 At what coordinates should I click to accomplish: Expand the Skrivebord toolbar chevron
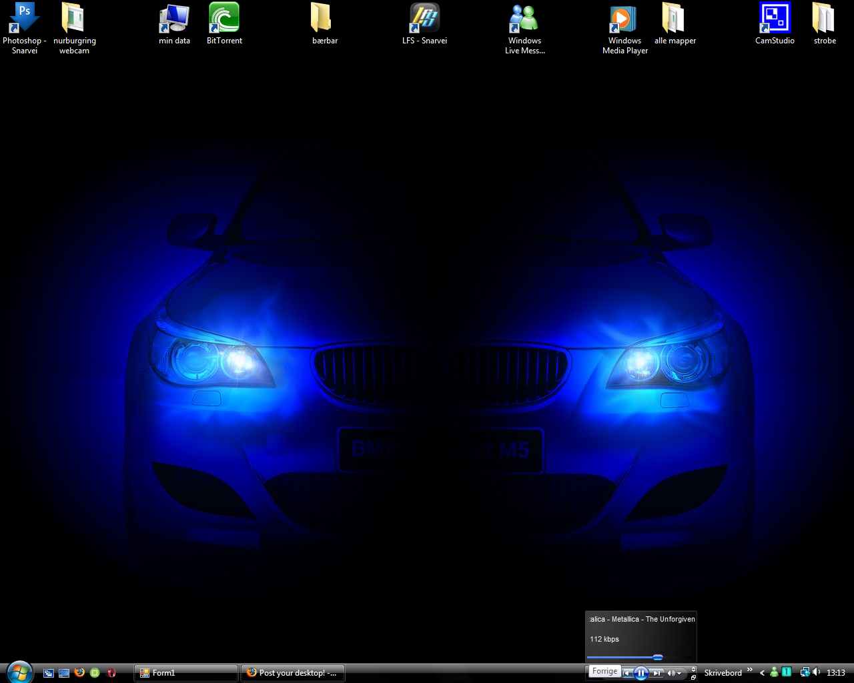tap(749, 670)
